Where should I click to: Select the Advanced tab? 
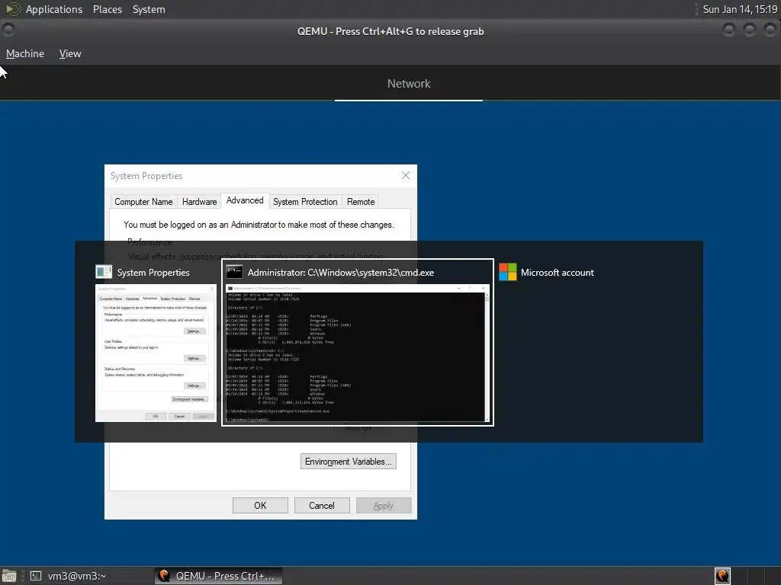pyautogui.click(x=245, y=200)
